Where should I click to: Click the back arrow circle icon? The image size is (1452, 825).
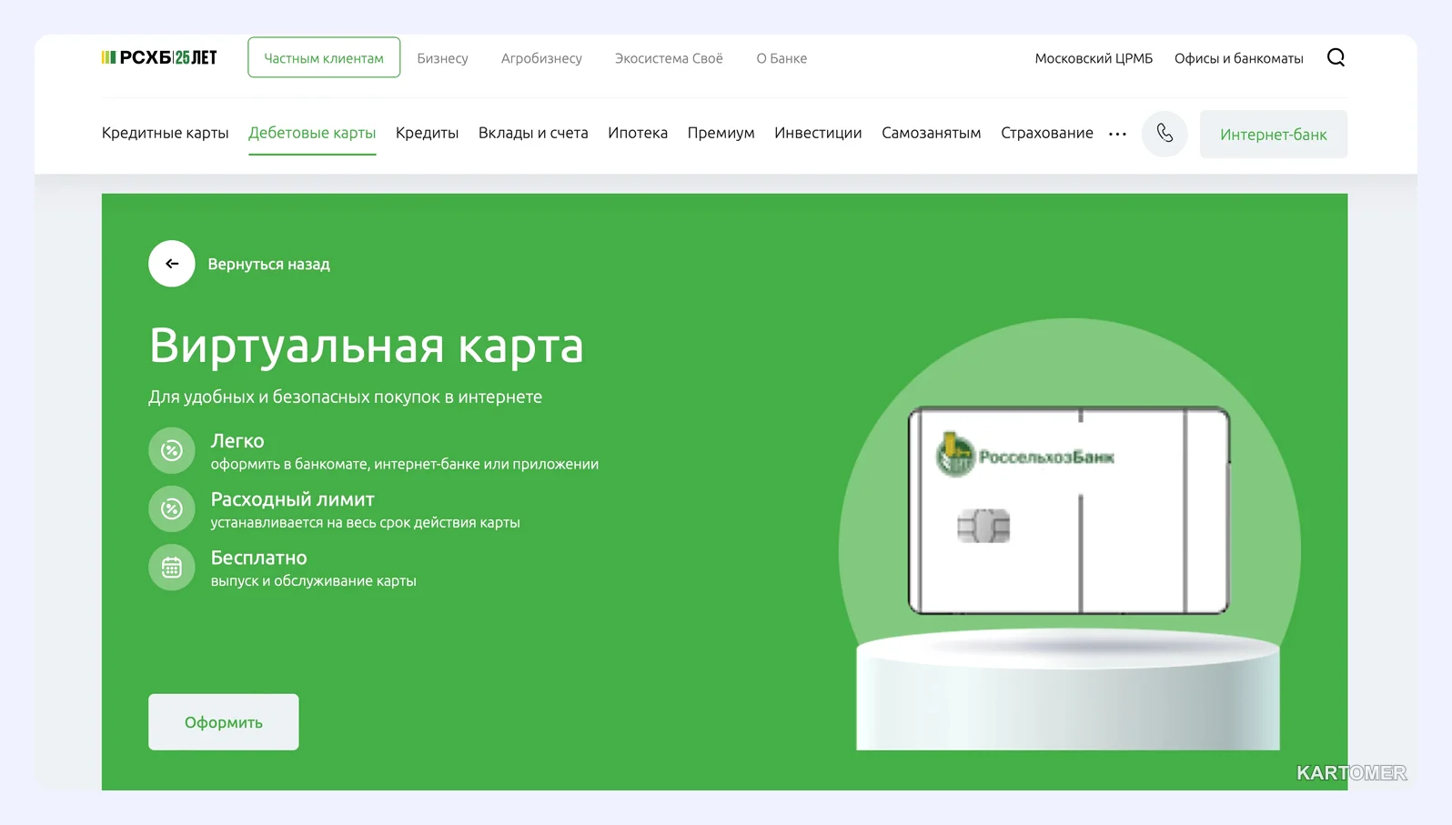coord(172,264)
